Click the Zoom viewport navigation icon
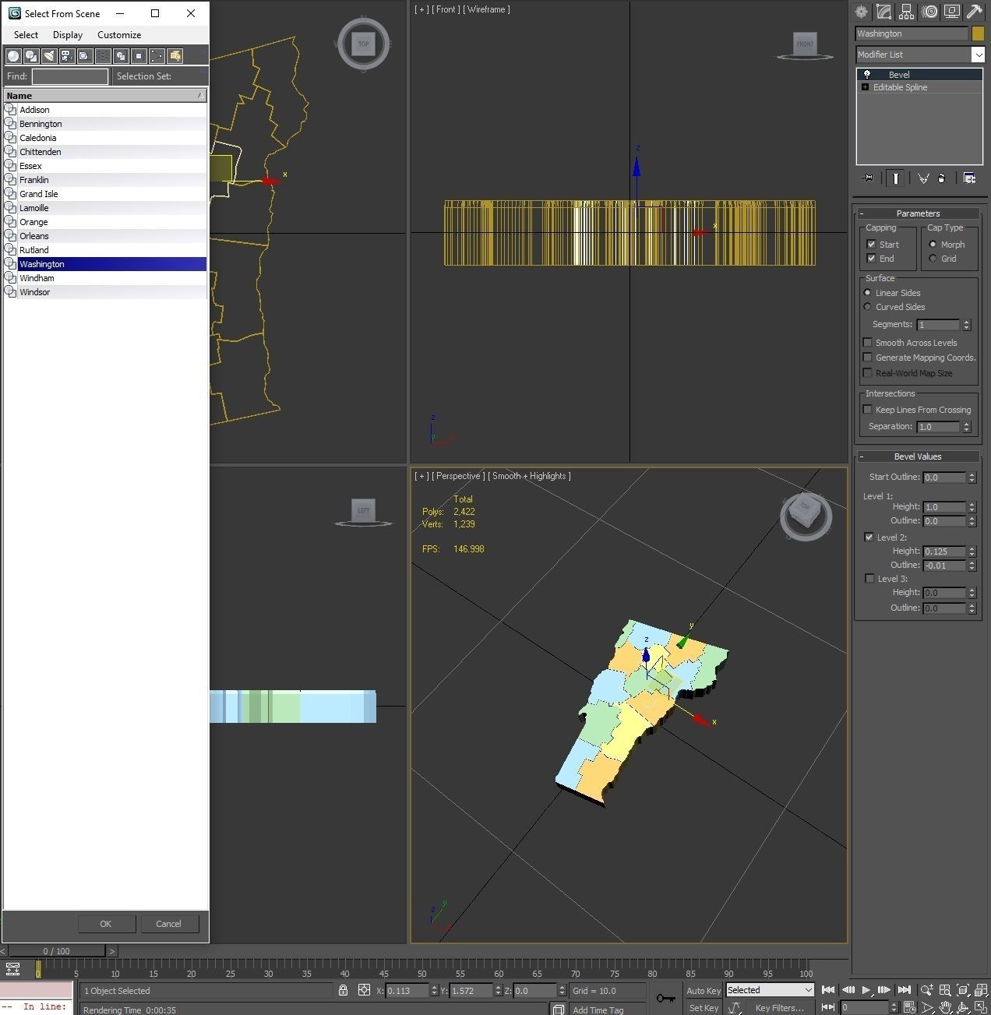The height and width of the screenshot is (1015, 991). point(926,991)
